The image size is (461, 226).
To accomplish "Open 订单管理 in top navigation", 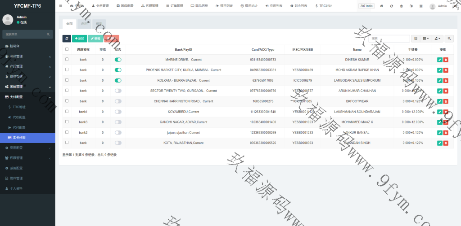I will [x=175, y=6].
